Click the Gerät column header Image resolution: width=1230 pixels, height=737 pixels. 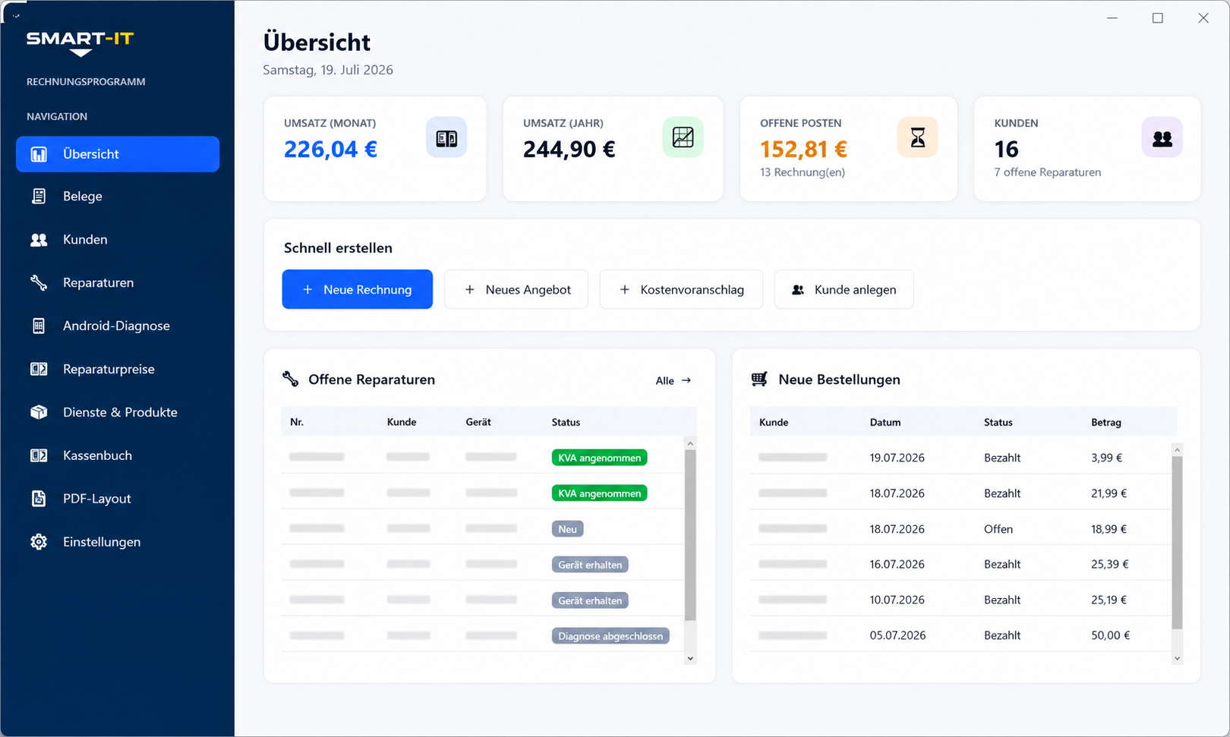coord(478,422)
